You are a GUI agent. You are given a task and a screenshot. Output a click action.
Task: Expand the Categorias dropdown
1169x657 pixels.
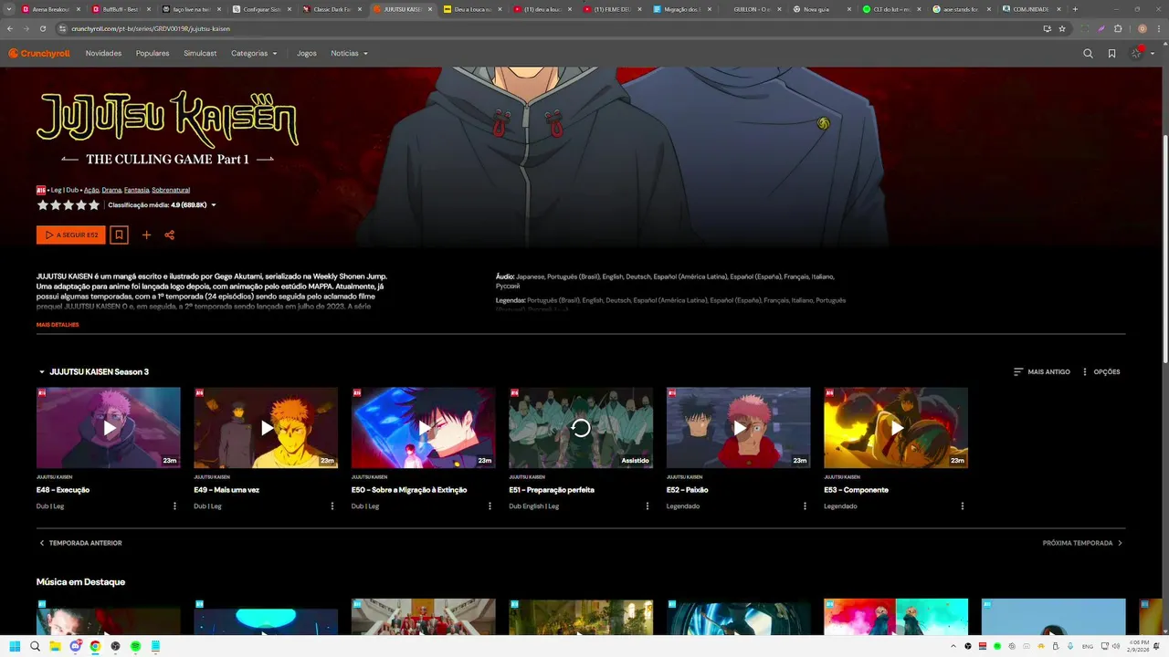[x=254, y=53]
